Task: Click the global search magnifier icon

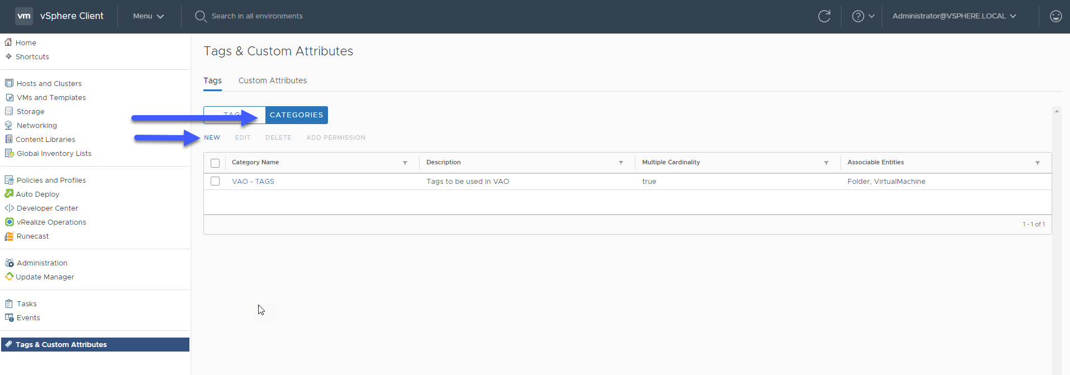Action: (x=201, y=16)
